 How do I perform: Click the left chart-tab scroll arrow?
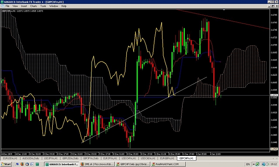(x=273, y=158)
